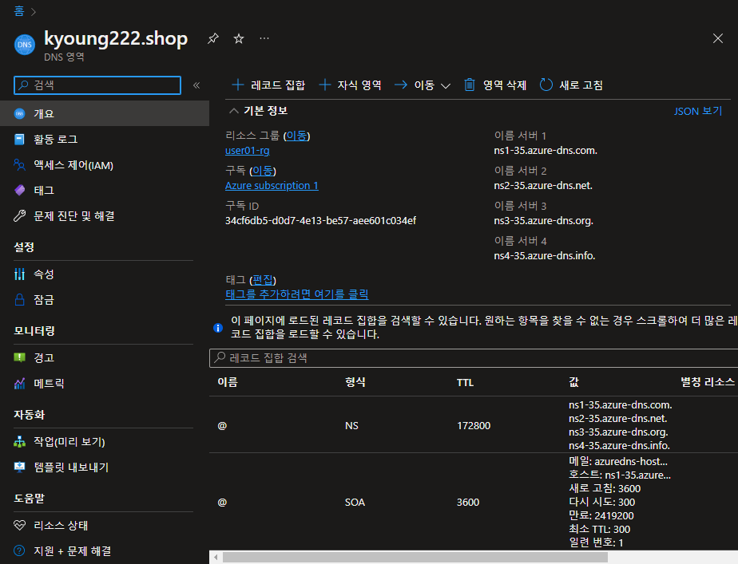Click the IAM people icon
Screen dimensions: 738x564
19,164
